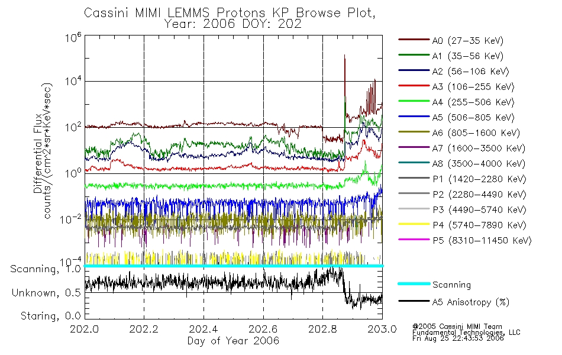Click the red A3 legend line
The image size is (562, 355).
(414, 86)
